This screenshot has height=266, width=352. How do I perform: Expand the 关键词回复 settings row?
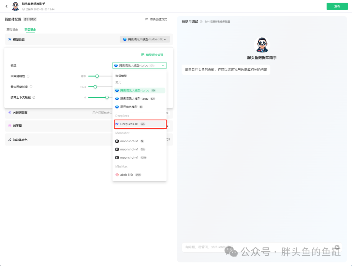89,113
